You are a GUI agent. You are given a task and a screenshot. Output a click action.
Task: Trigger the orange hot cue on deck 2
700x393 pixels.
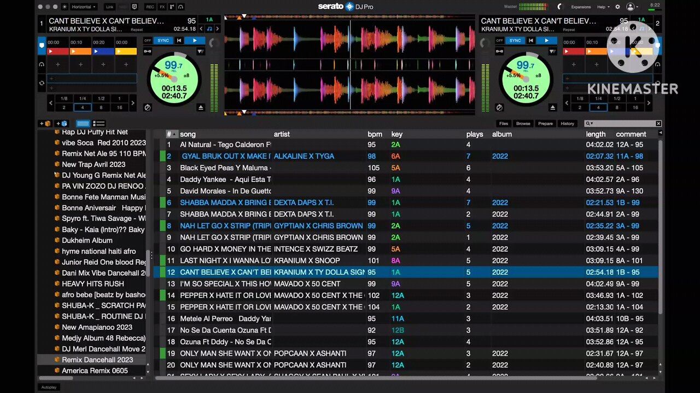596,51
